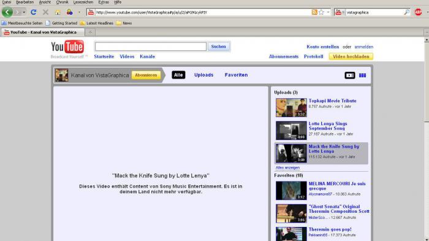This screenshot has height=241, width=429.
Task: Open the address bar history dropdown
Action: coord(328,12)
